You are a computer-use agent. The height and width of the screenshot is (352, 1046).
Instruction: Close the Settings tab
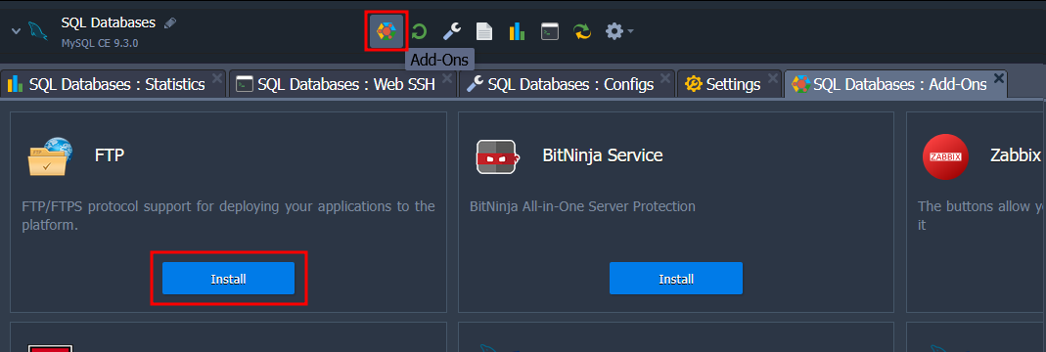(x=772, y=78)
